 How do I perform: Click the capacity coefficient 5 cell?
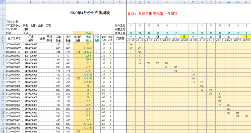point(97,52)
